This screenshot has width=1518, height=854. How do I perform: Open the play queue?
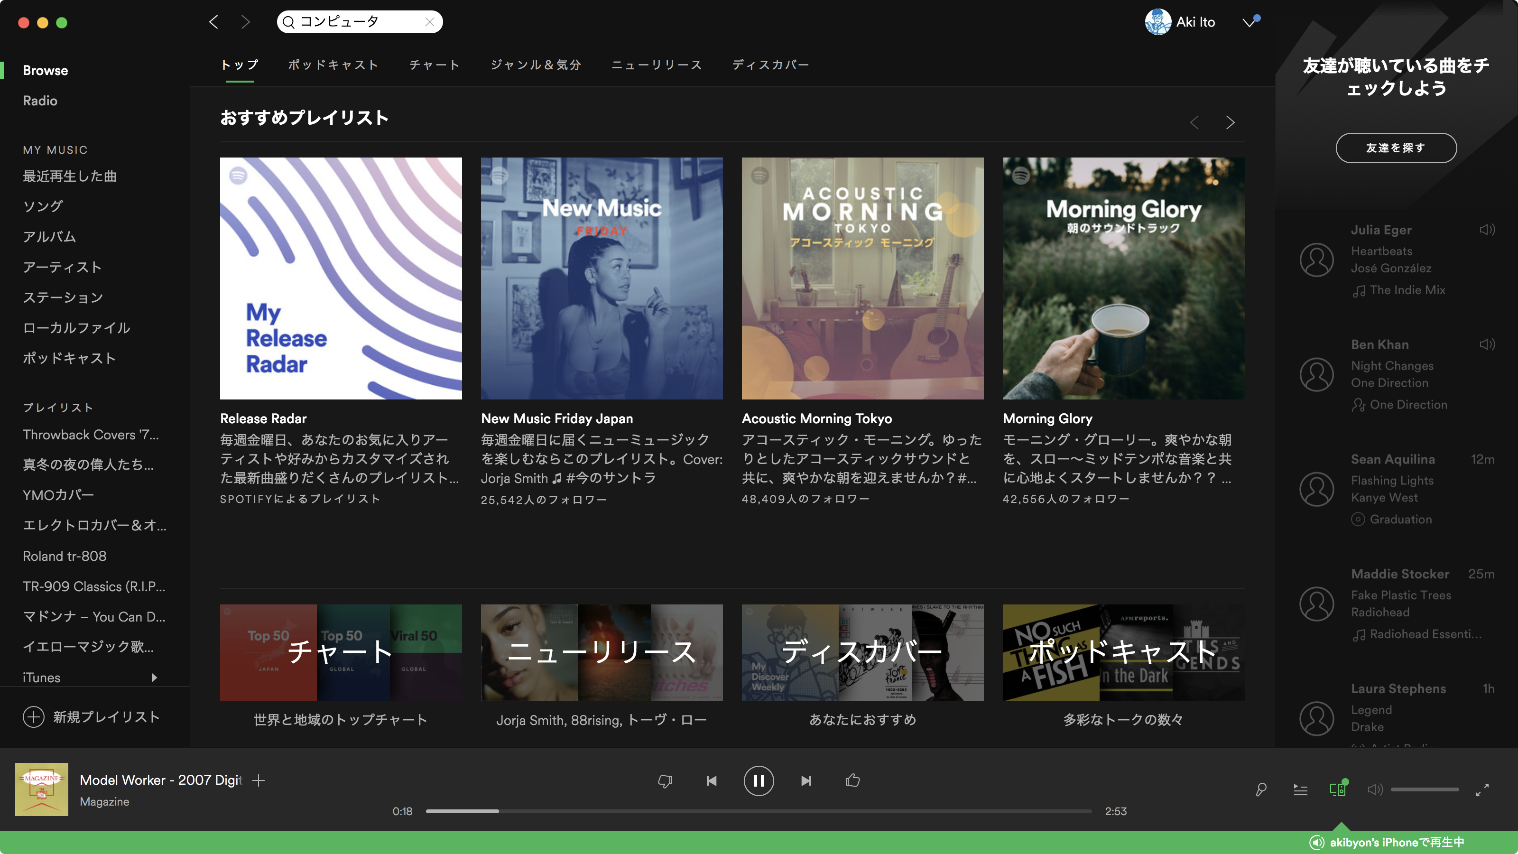click(1300, 790)
